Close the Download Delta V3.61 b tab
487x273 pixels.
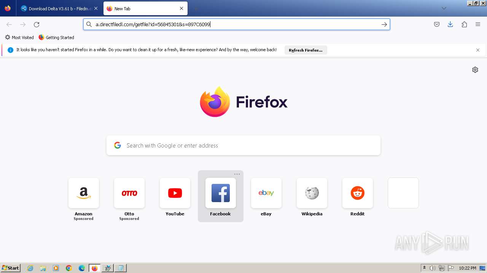pos(96,8)
